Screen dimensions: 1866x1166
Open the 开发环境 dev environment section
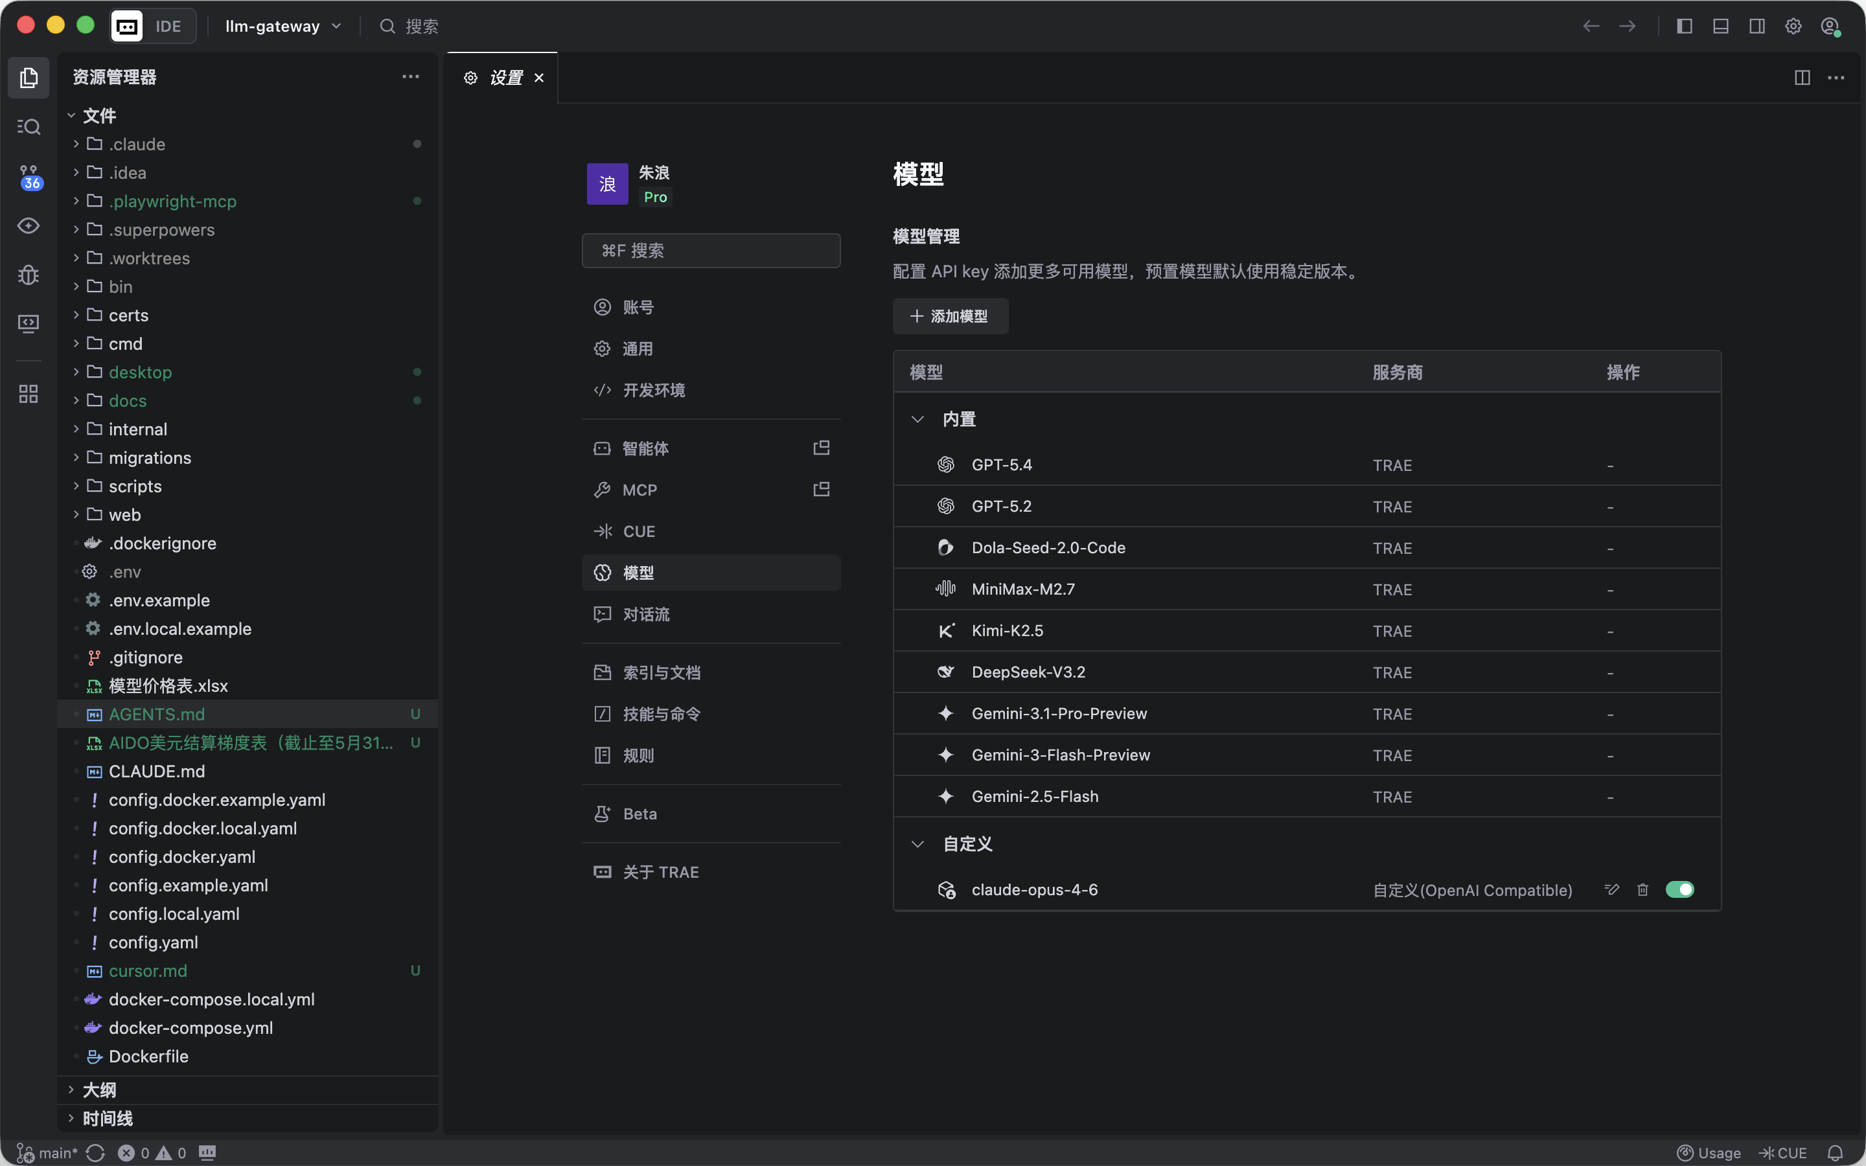pos(710,390)
